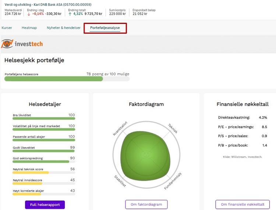Click the Høyt korrelerte aksjer bar
The height and width of the screenshot is (210, 276).
(44, 194)
